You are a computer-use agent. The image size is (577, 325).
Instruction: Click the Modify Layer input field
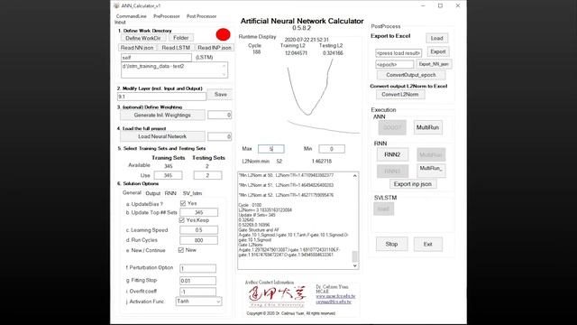pos(161,97)
